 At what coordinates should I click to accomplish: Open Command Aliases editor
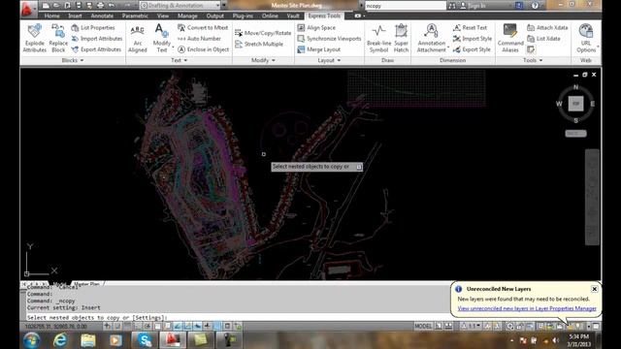point(510,39)
